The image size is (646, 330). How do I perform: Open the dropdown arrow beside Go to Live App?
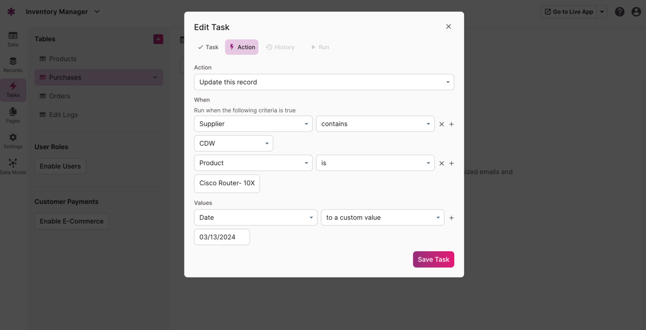pyautogui.click(x=602, y=12)
